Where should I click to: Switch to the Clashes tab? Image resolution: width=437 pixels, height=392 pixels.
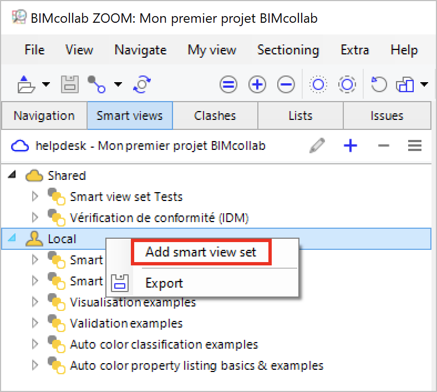(215, 115)
